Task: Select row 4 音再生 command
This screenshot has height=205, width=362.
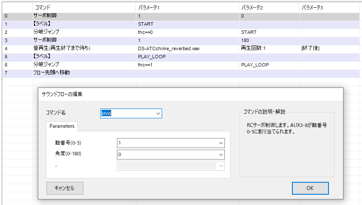Action: click(61, 48)
